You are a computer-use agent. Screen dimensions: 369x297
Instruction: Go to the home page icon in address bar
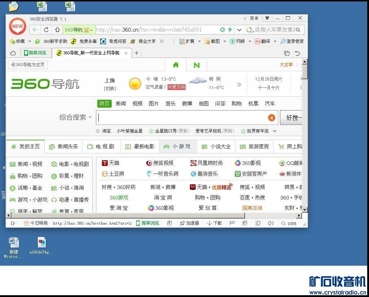pos(57,30)
